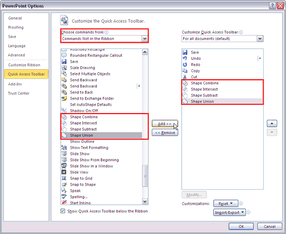Click the Move Up arrow button
The width and height of the screenshot is (286, 234).
click(x=272, y=124)
